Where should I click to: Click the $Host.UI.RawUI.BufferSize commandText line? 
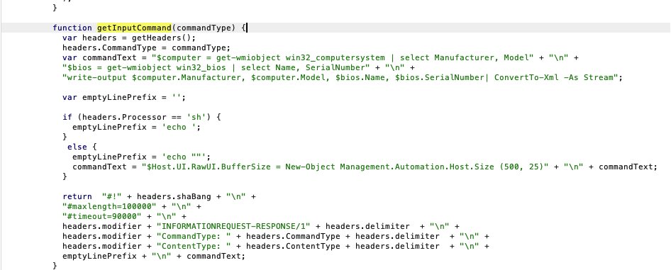(x=365, y=167)
